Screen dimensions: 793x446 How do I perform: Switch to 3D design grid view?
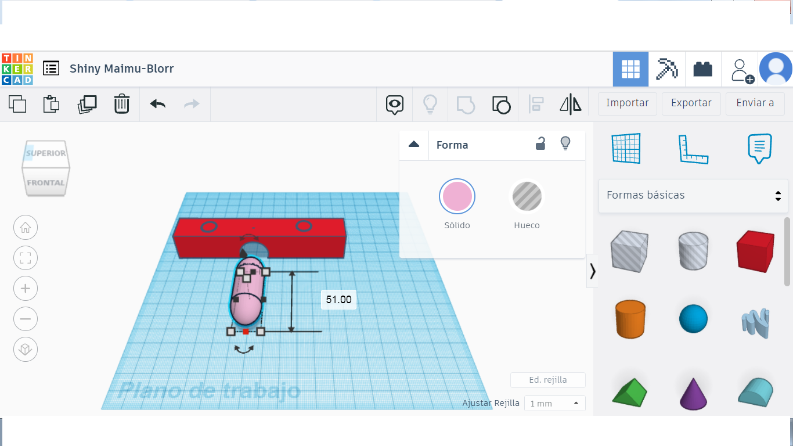[630, 69]
